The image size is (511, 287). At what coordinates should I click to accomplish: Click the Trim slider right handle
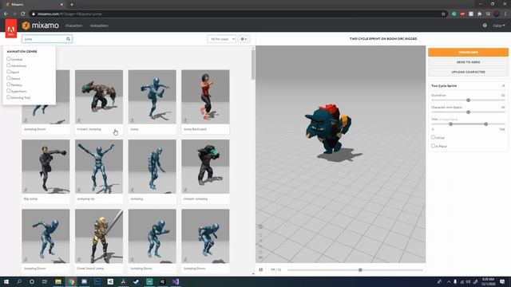pyautogui.click(x=486, y=124)
